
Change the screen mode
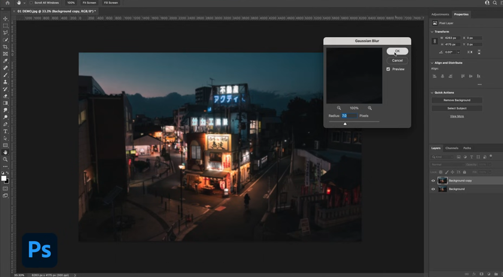(5, 196)
